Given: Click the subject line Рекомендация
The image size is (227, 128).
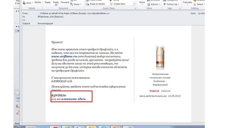Looking at the screenshot, I should [45, 23].
